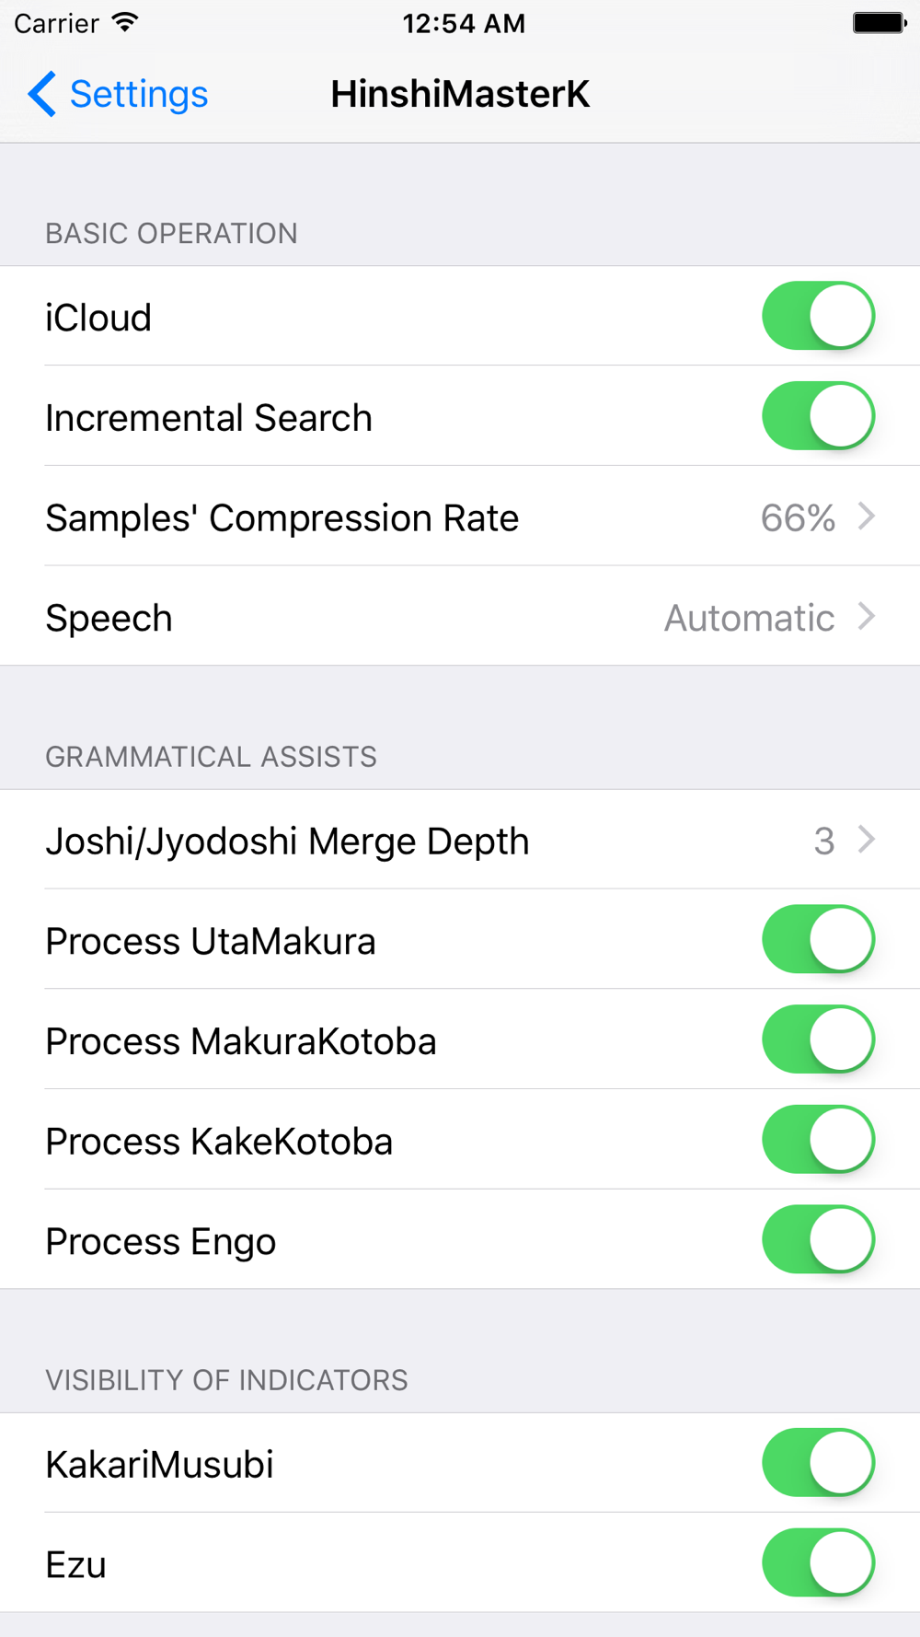Turn off Process UtaMakura switch
This screenshot has width=920, height=1637.
pyautogui.click(x=818, y=939)
